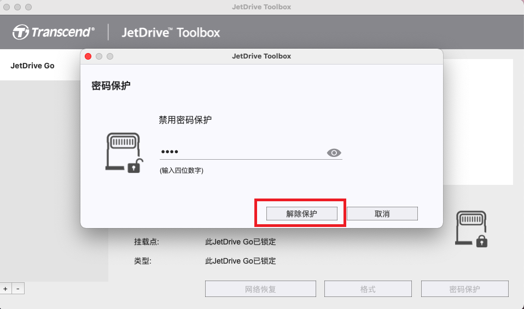524x309 pixels.
Task: Click the 类型: label
Action: click(x=143, y=260)
